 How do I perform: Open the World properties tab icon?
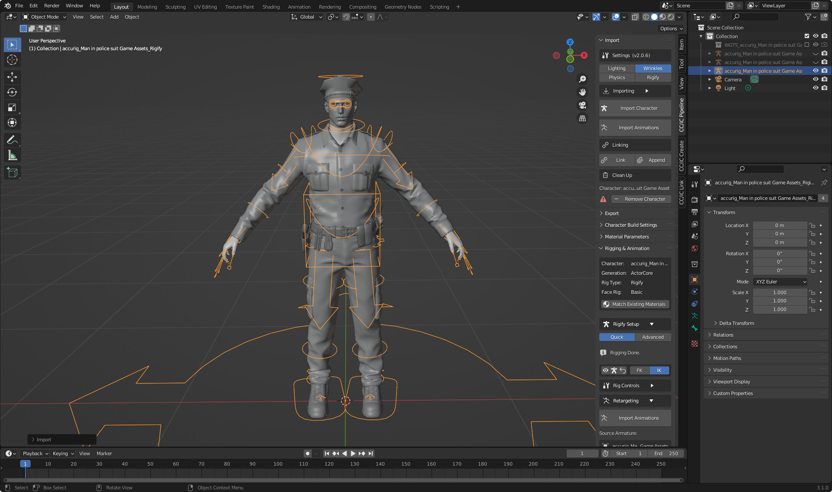coord(695,248)
